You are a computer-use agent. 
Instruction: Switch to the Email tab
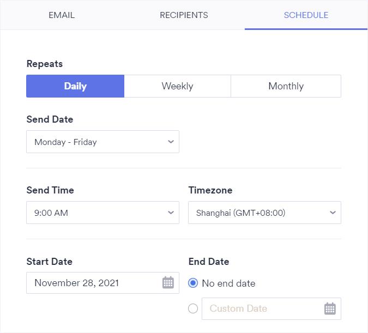pyautogui.click(x=62, y=15)
